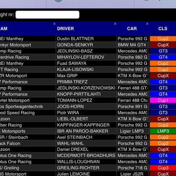This screenshot has width=176, height=176.
Task: Select driver LIEBL-OLBERT
Action: pyautogui.click(x=73, y=119)
